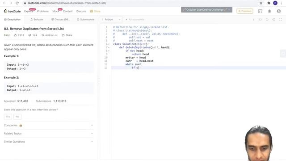Click code line "while curr:"

[x=134, y=64]
